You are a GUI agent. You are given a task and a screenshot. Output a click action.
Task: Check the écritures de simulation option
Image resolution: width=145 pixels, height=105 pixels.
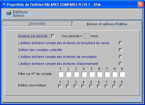click(121, 57)
